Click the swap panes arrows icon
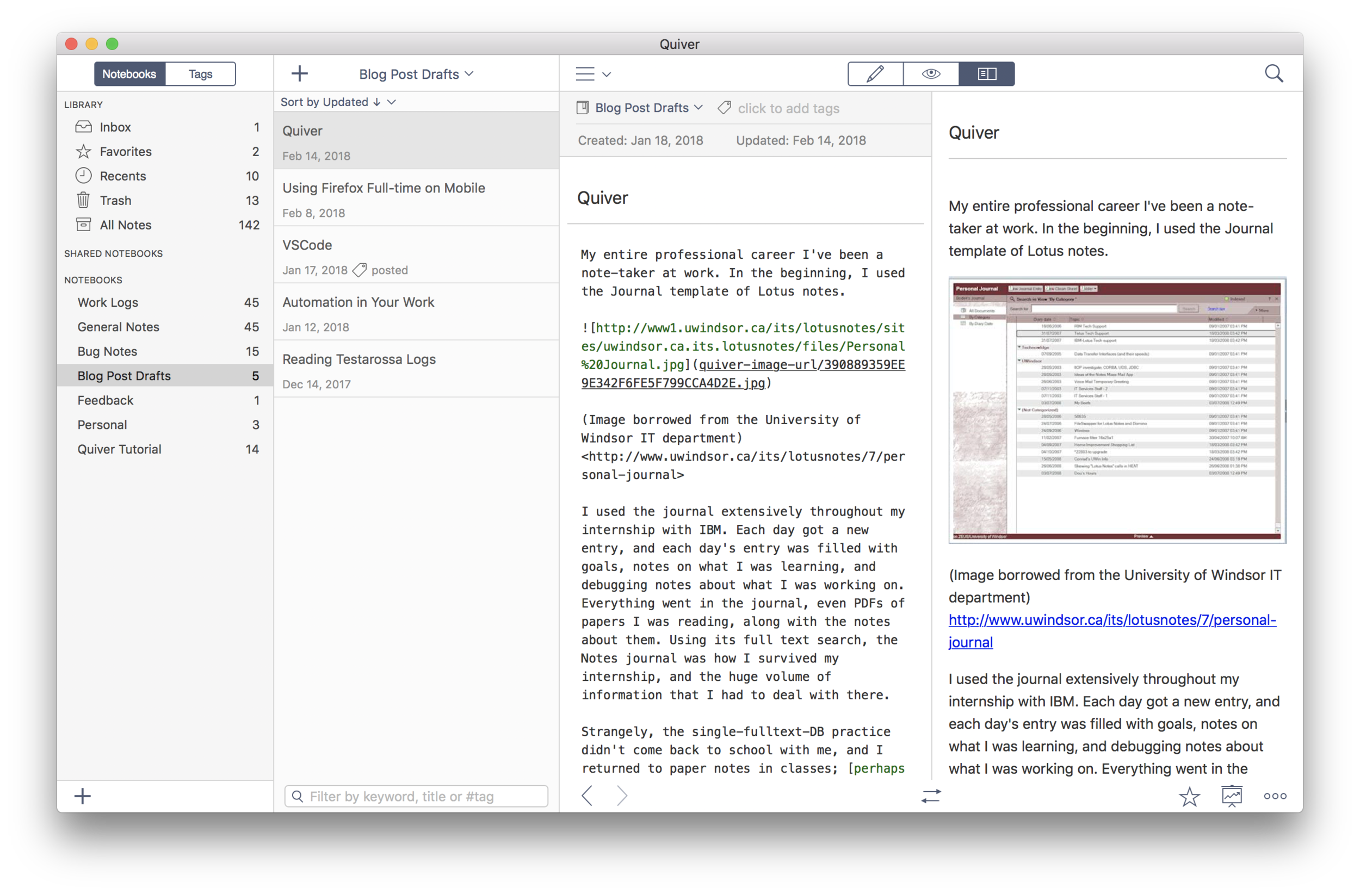Image resolution: width=1360 pixels, height=894 pixels. pos(930,796)
